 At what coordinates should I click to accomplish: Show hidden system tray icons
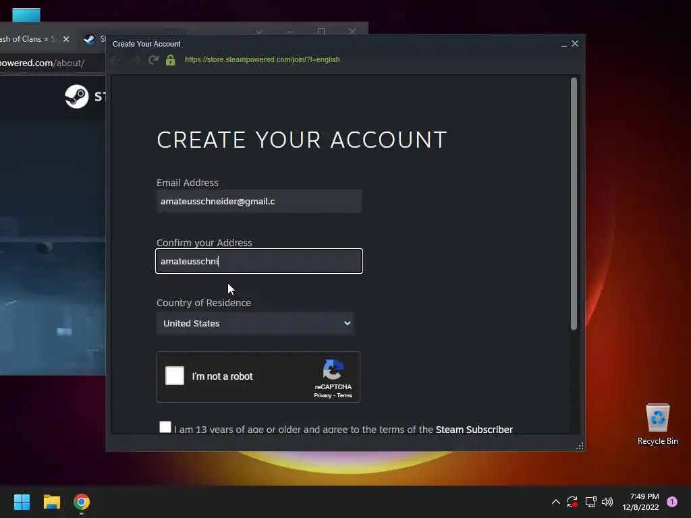click(x=556, y=502)
